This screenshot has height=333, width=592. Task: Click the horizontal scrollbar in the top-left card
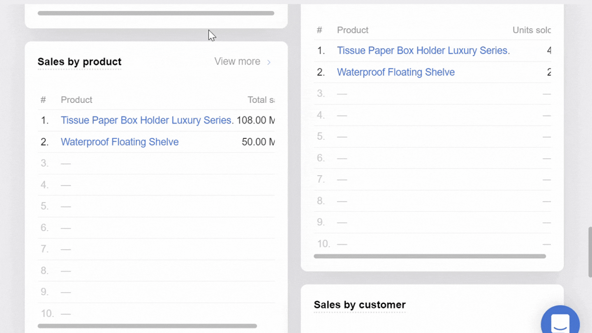(x=156, y=13)
